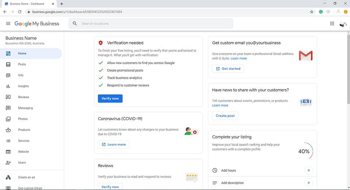
Task: Click Verify now in Reviews card
Action: pyautogui.click(x=110, y=186)
